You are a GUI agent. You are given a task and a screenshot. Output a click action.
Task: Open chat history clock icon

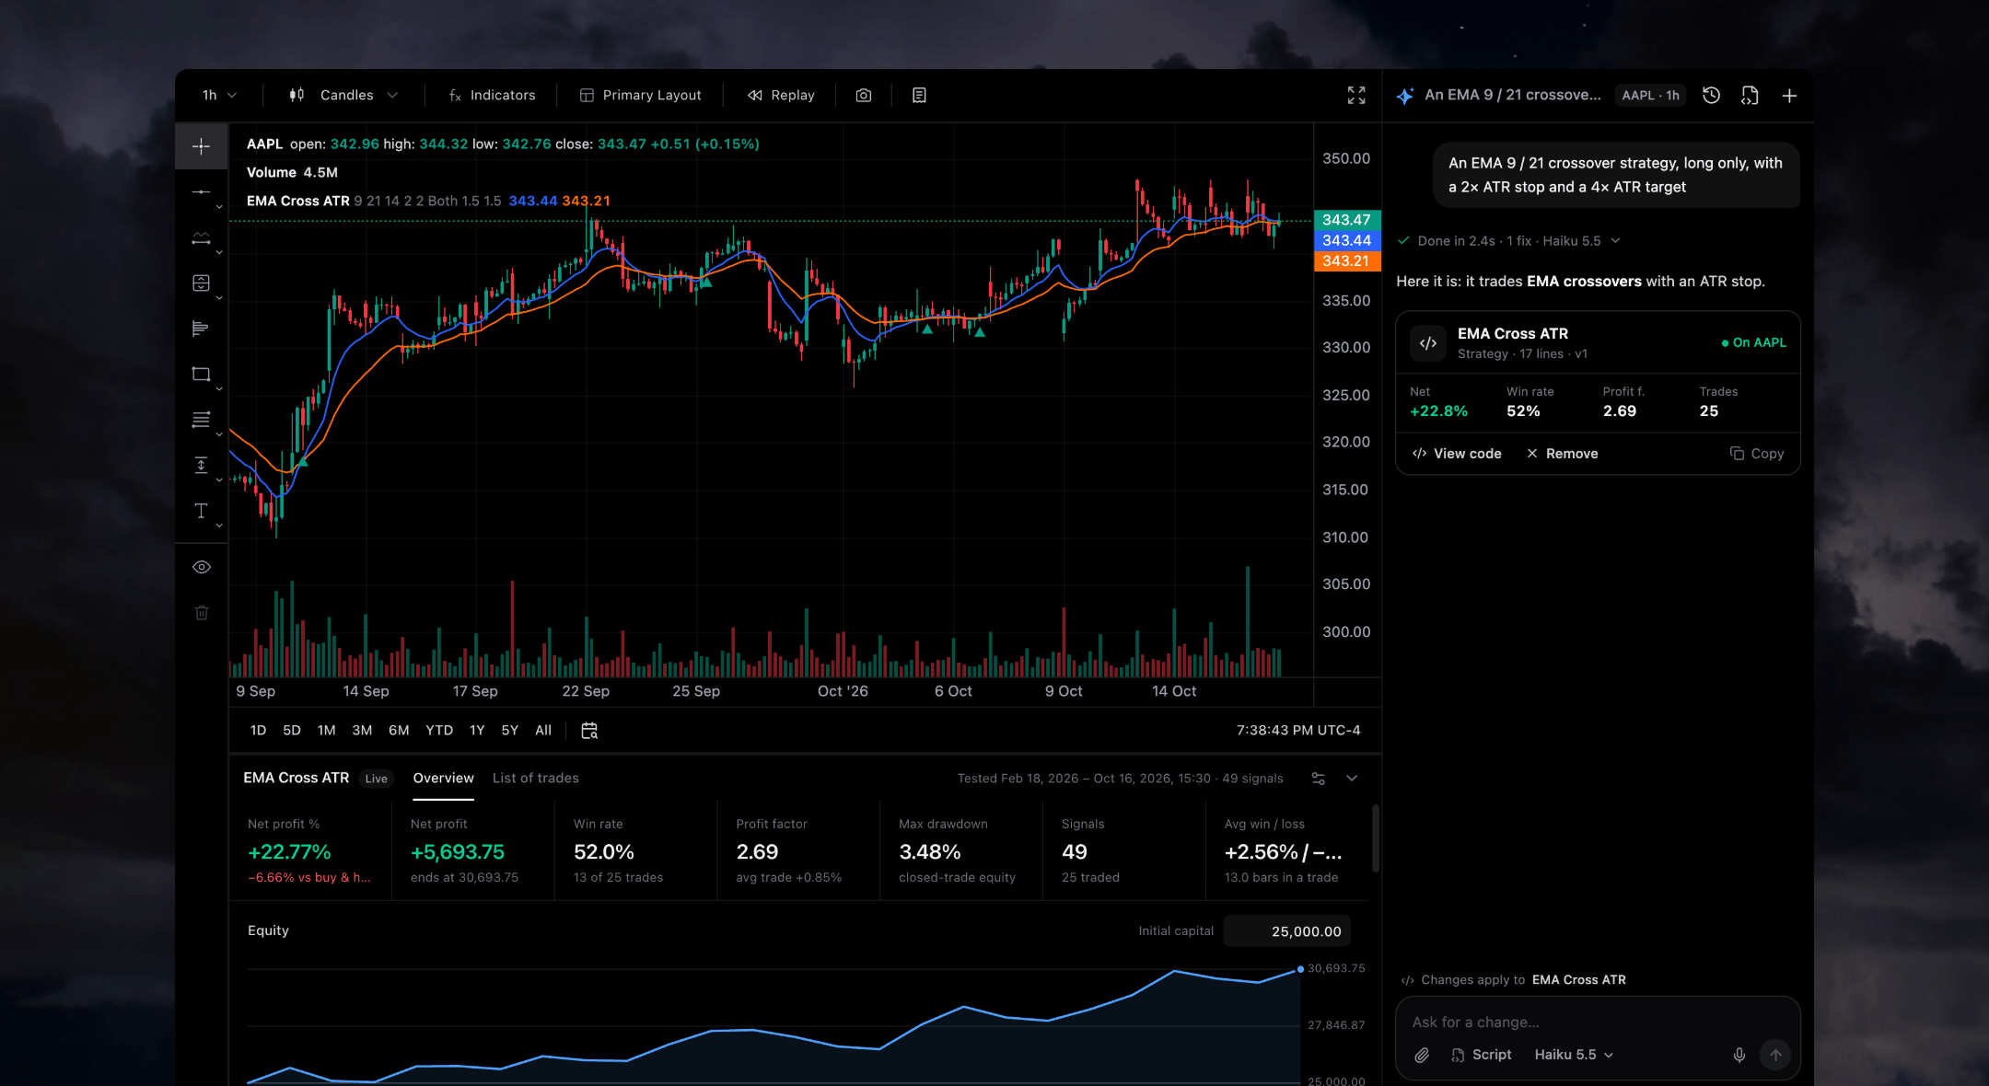coord(1711,96)
